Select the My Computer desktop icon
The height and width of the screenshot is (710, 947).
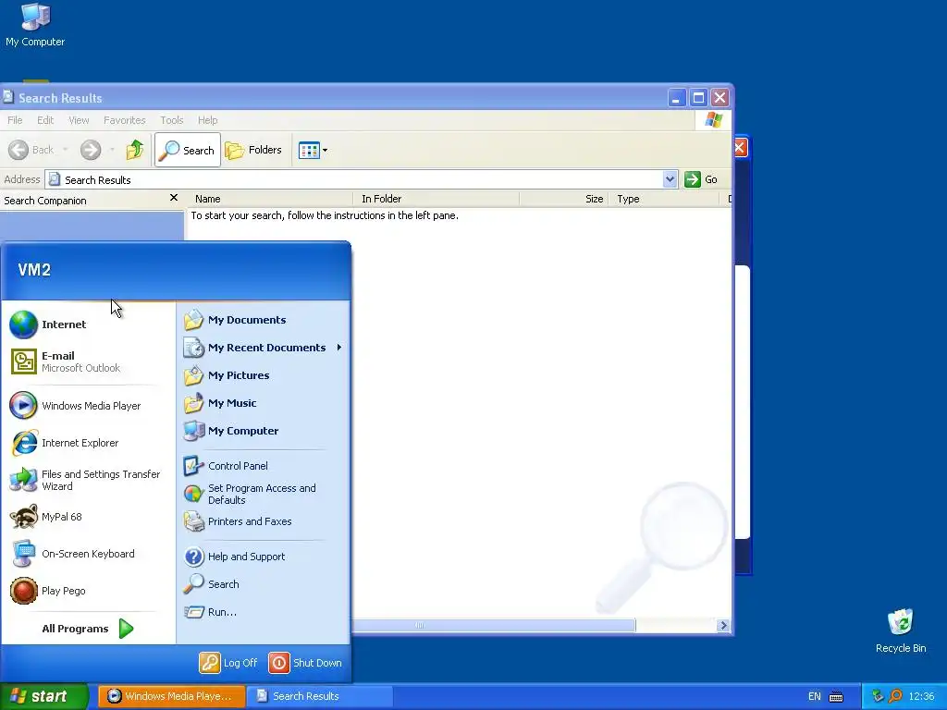click(35, 24)
